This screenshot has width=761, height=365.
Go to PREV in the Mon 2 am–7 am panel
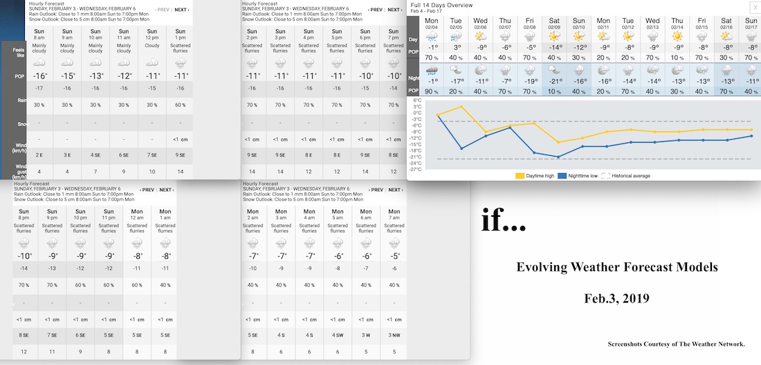click(375, 190)
